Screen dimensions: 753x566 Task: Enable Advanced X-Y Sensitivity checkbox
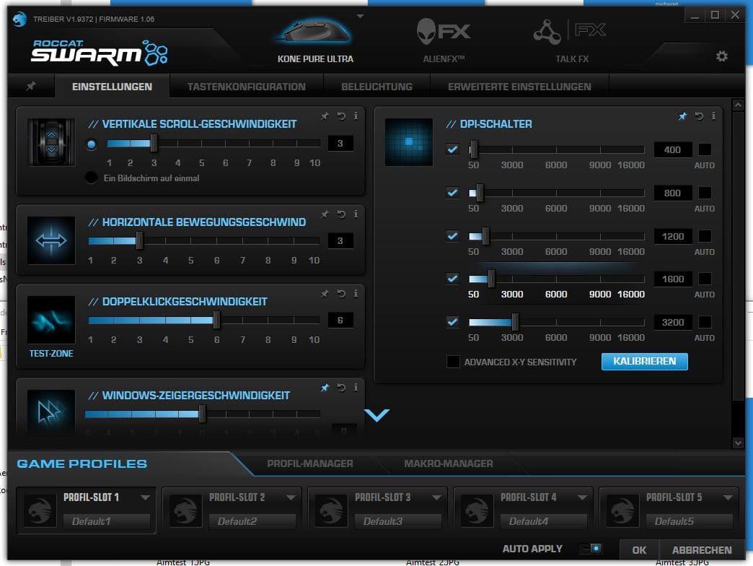pos(453,362)
